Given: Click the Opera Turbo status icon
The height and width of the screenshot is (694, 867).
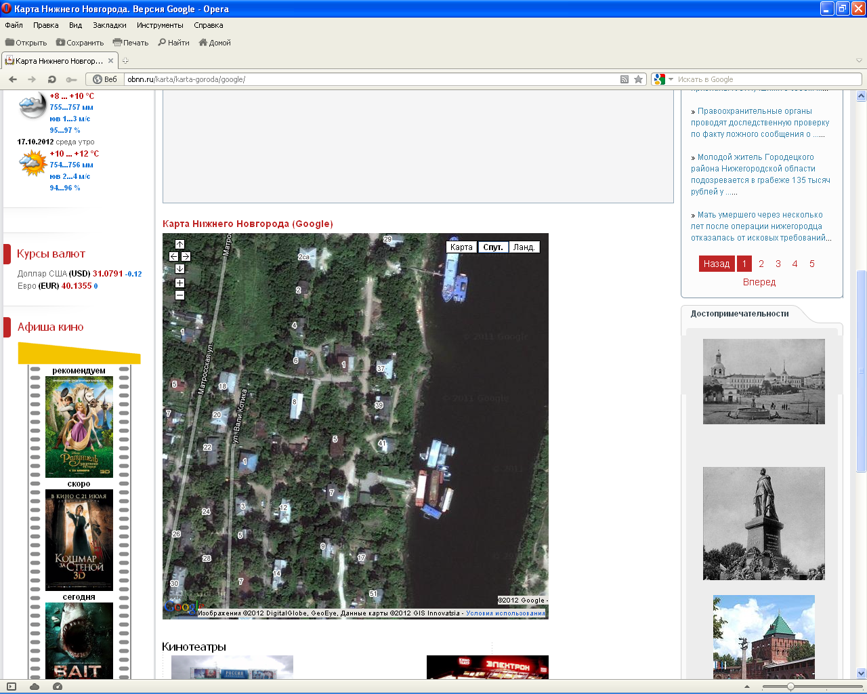Looking at the screenshot, I should click(58, 687).
